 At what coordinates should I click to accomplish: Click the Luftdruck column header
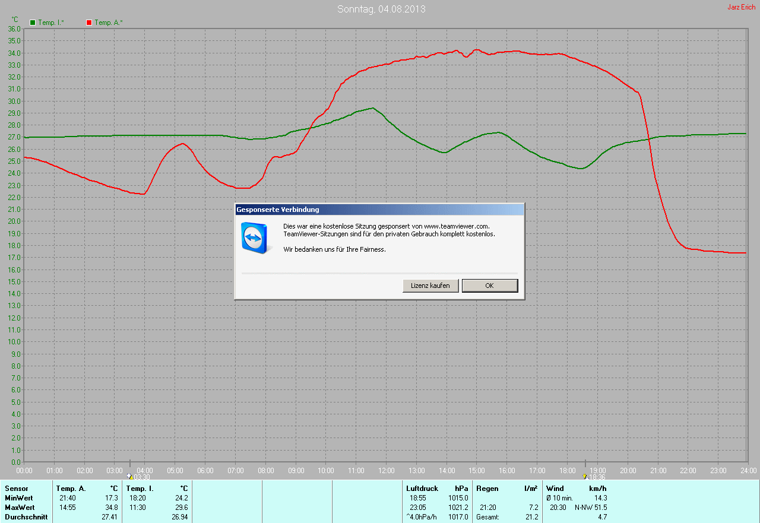422,489
